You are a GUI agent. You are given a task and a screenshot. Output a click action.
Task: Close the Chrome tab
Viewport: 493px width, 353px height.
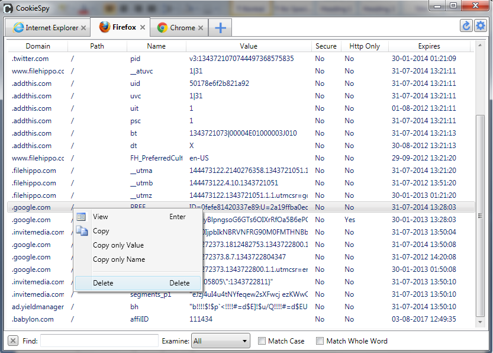point(201,28)
